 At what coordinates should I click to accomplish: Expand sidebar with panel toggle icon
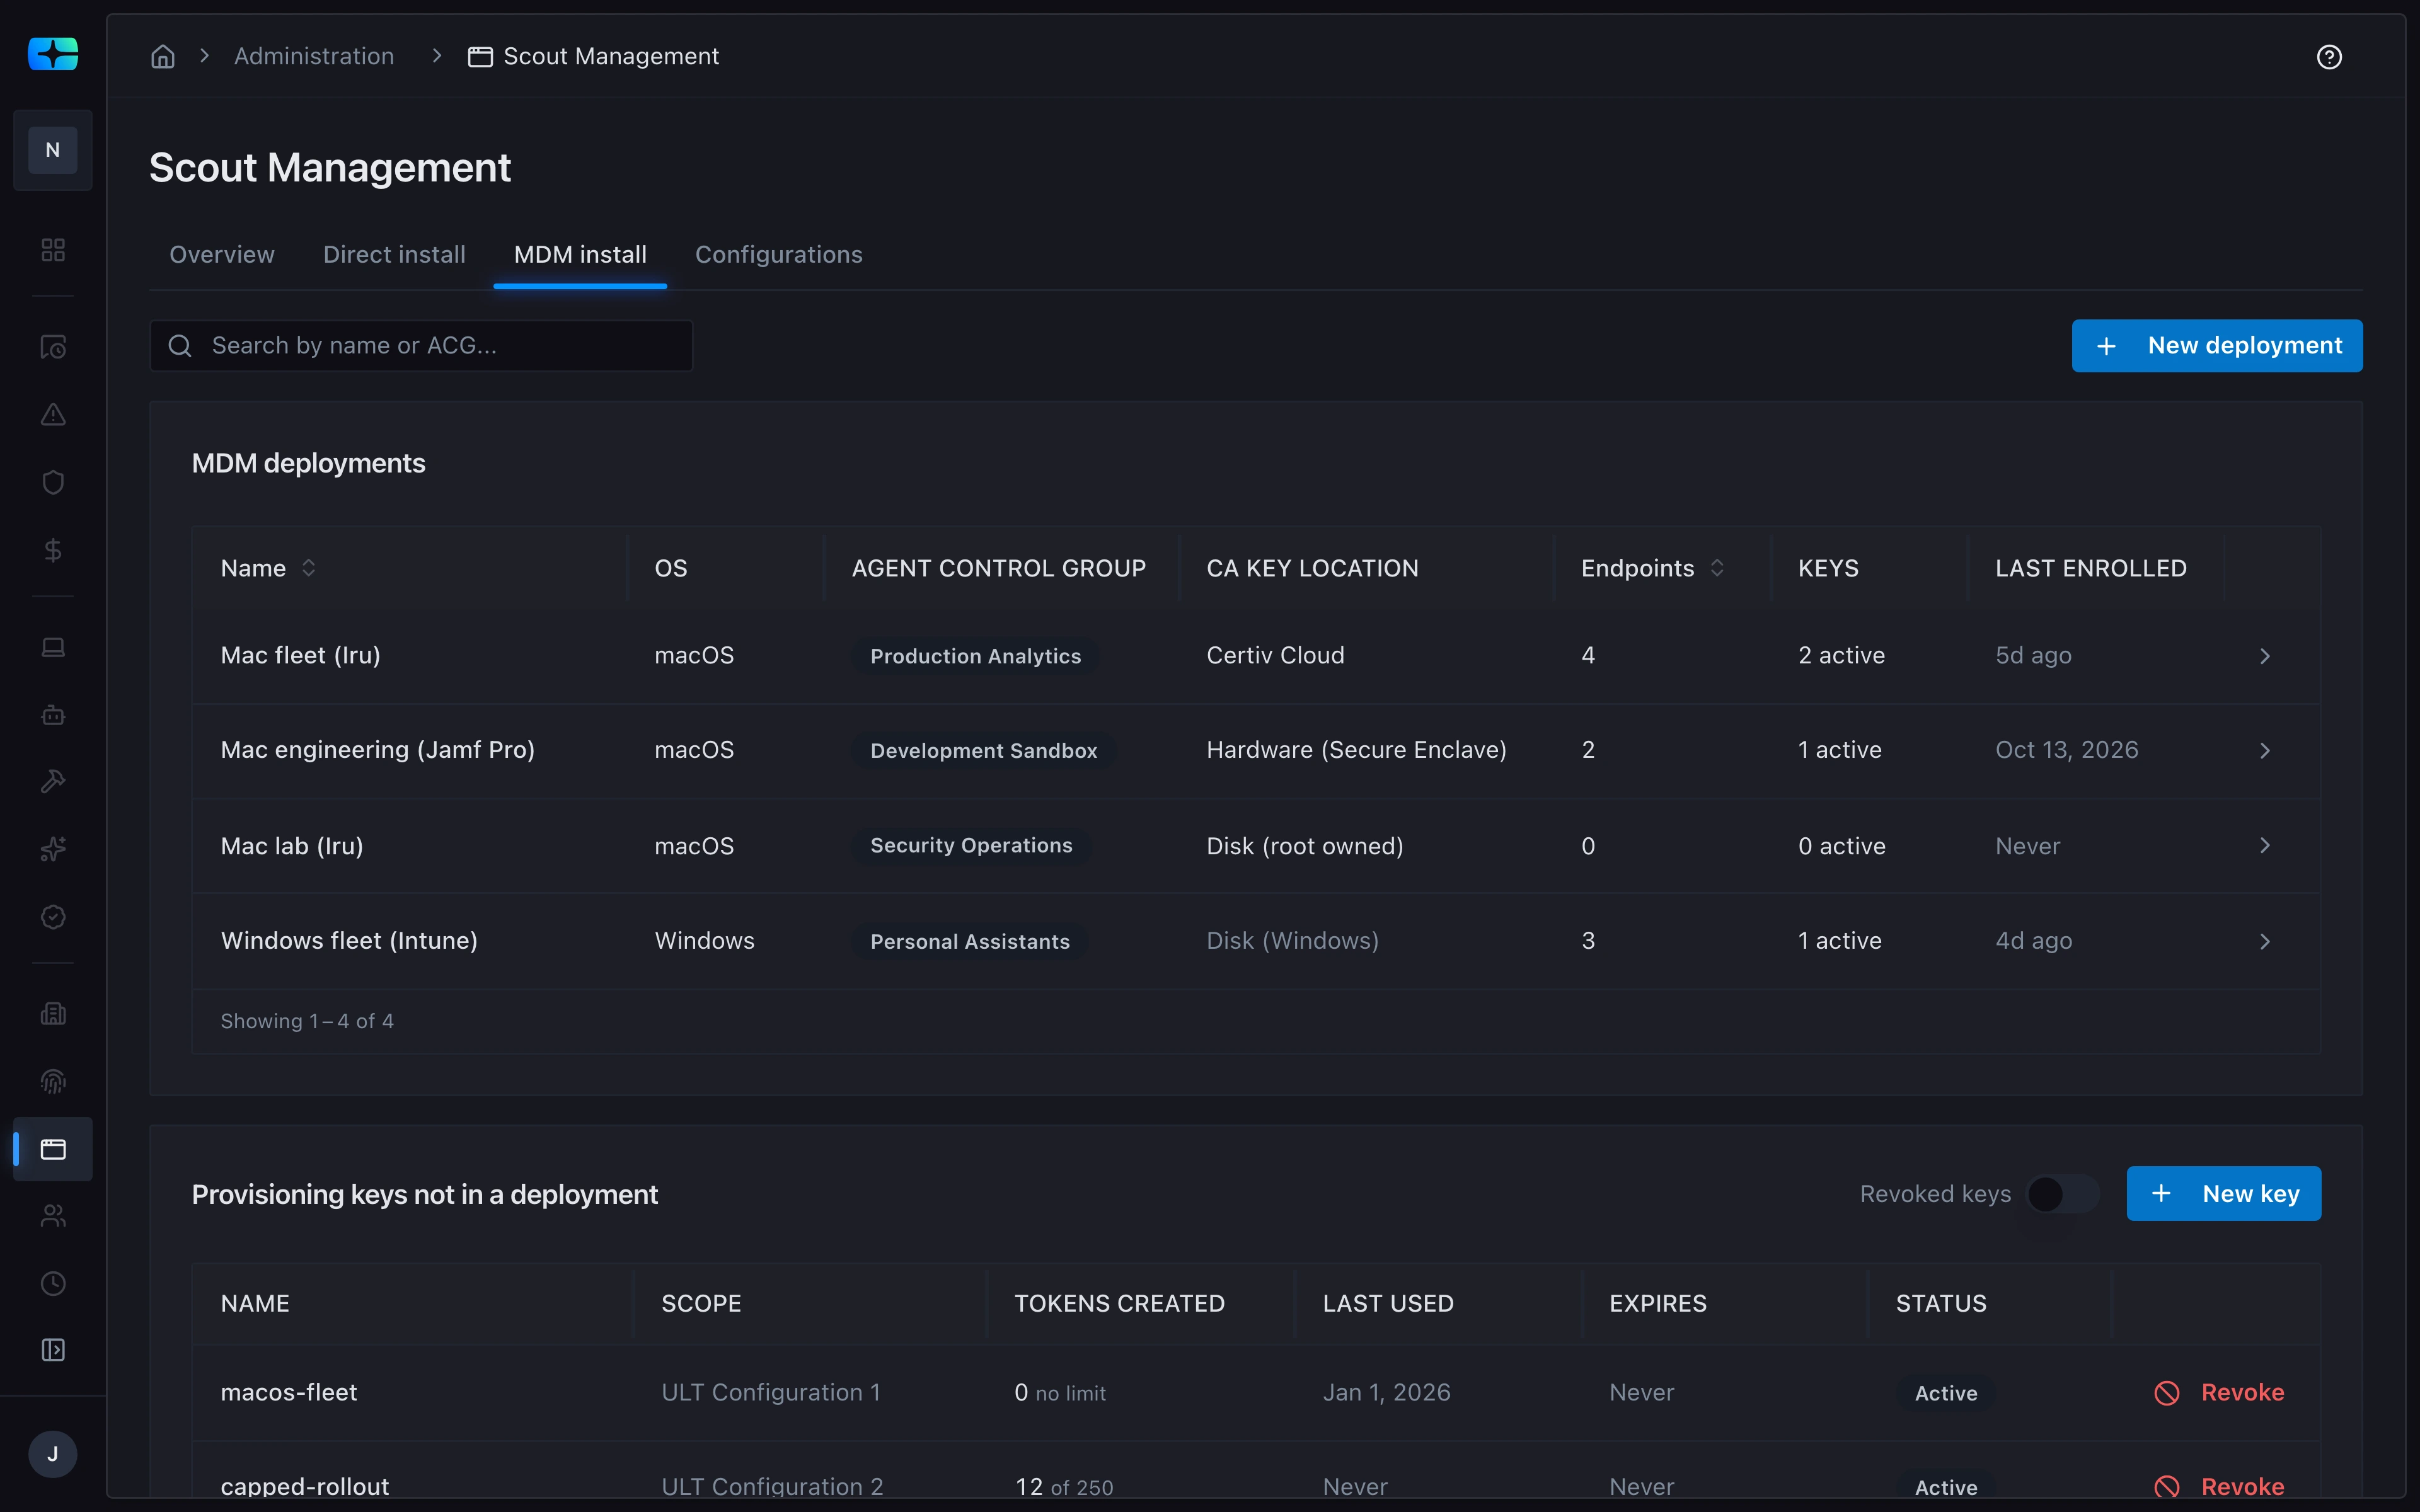click(53, 1350)
